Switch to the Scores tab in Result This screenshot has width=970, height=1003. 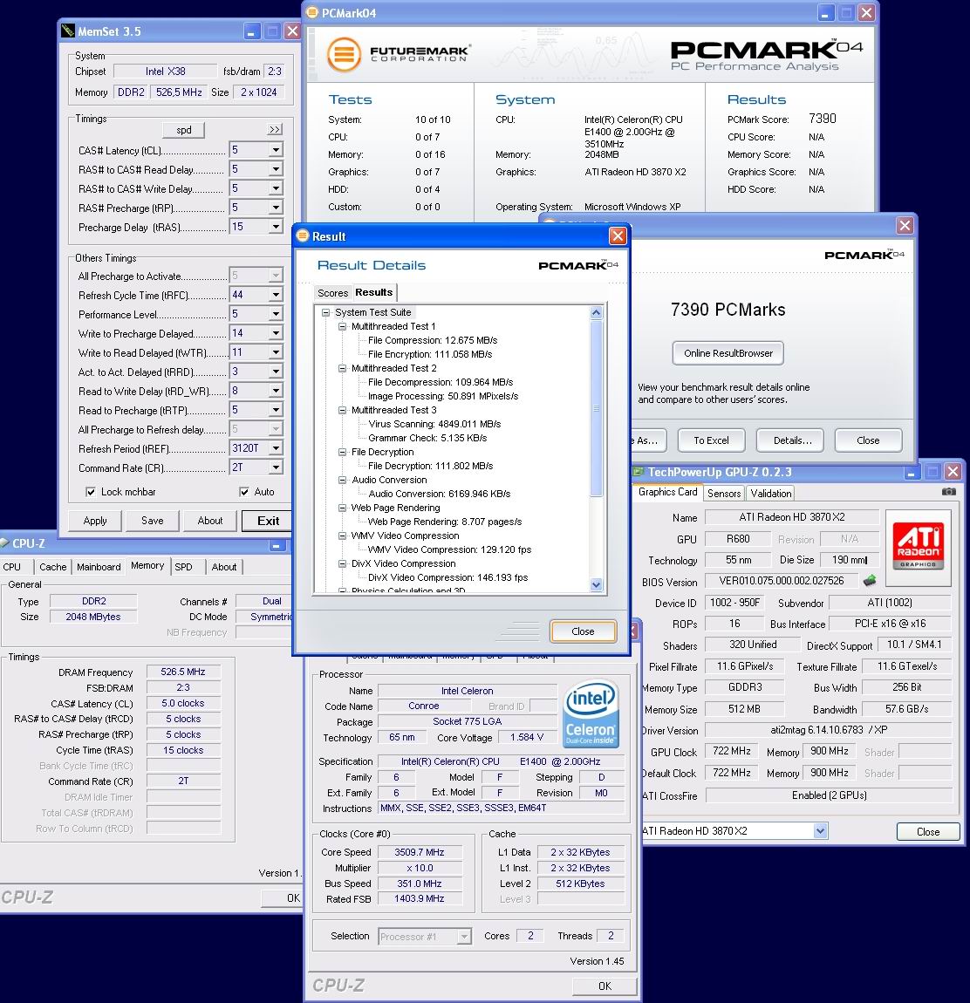(x=332, y=293)
